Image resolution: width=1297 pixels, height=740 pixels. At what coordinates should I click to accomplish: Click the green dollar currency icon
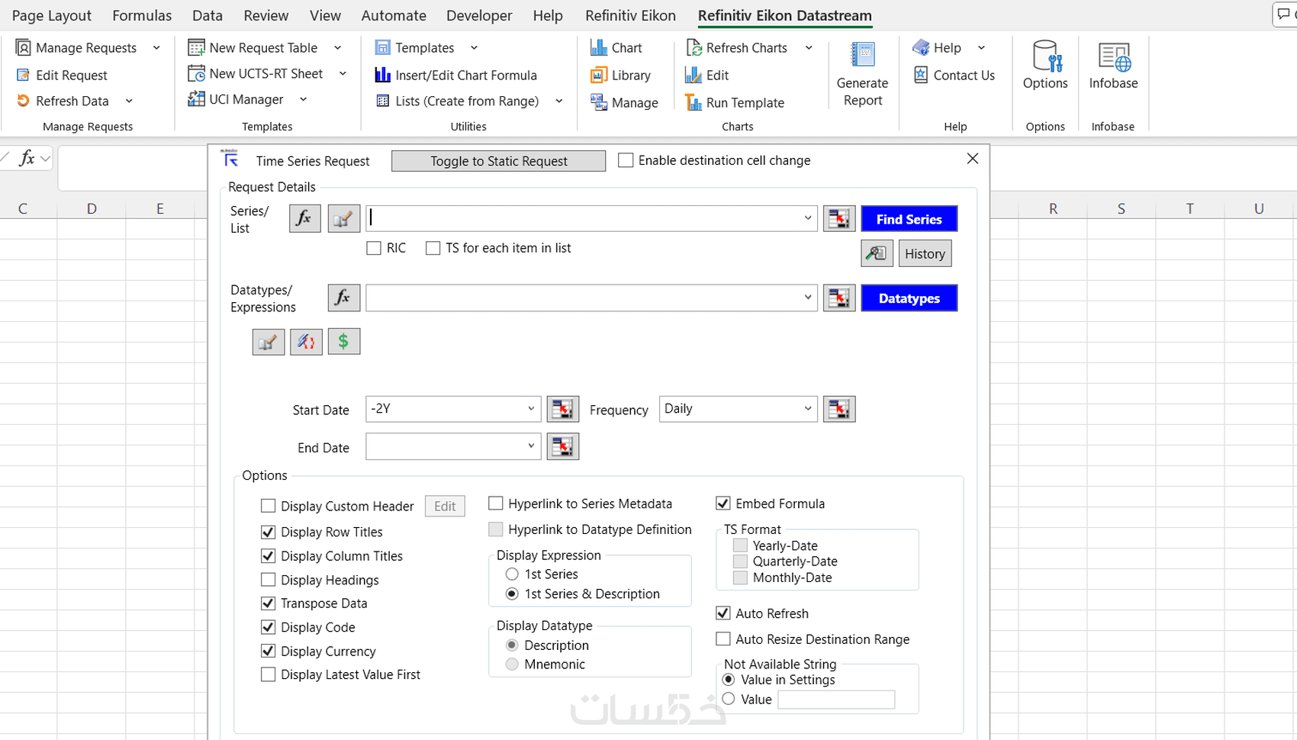344,342
